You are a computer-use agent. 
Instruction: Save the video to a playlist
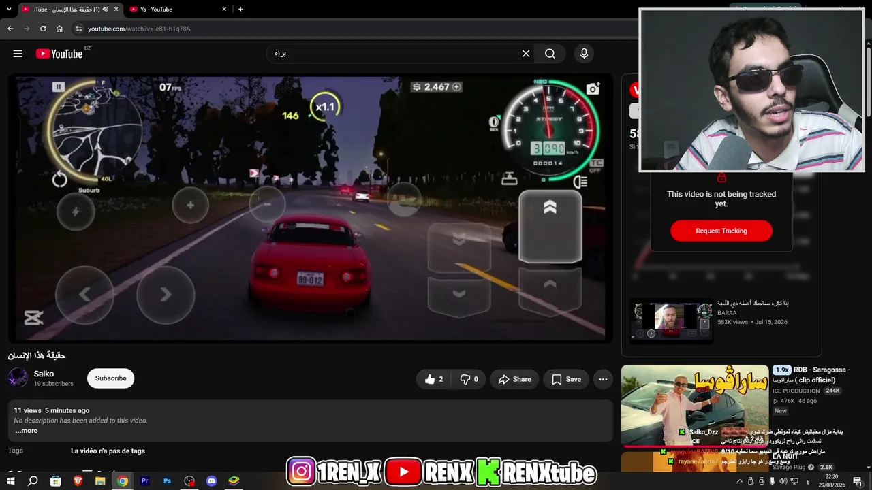coord(566,379)
